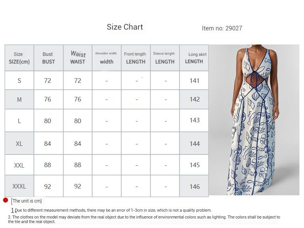Select the XXXL size row label

(19, 186)
